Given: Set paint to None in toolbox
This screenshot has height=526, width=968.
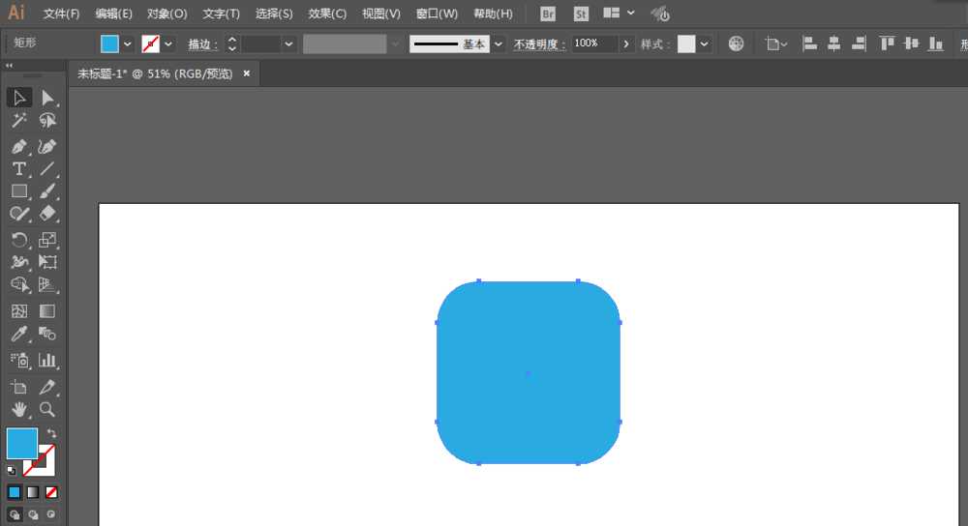Looking at the screenshot, I should tap(51, 492).
